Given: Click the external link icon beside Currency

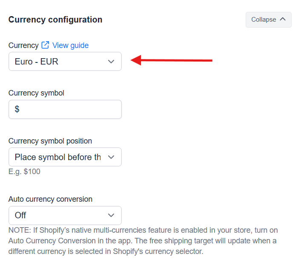Looking at the screenshot, I should click(45, 45).
